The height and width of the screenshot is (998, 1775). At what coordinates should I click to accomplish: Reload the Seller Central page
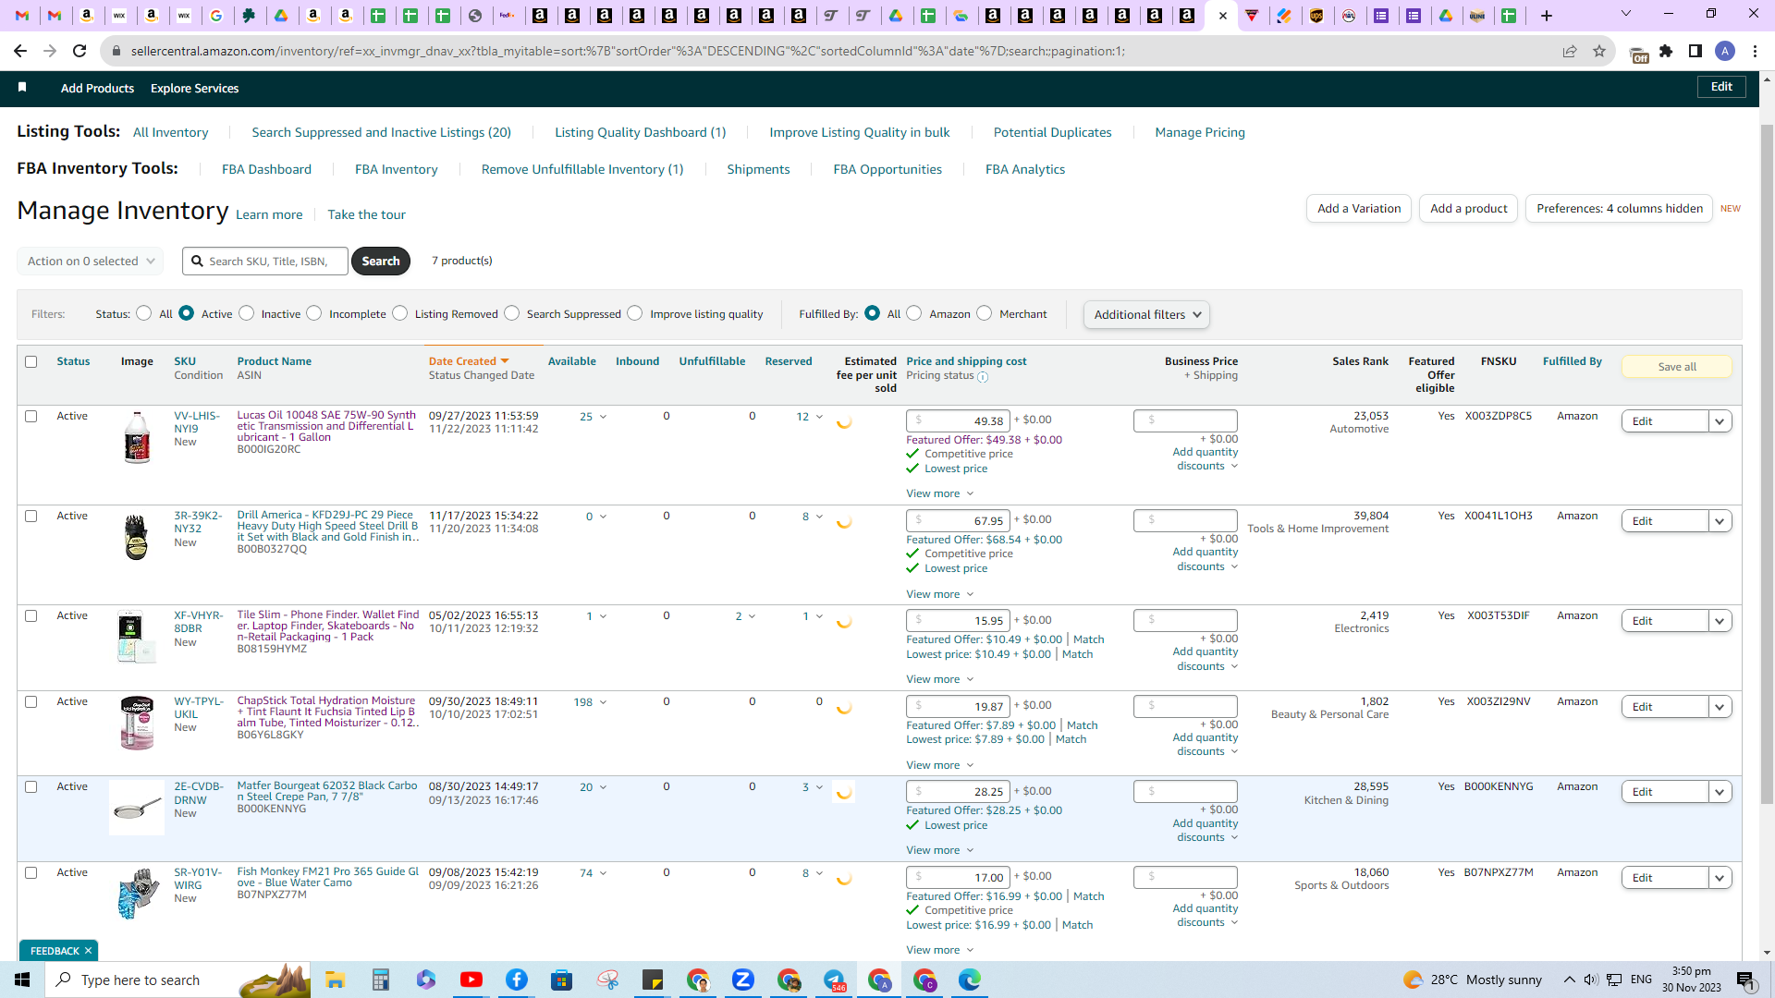point(80,51)
